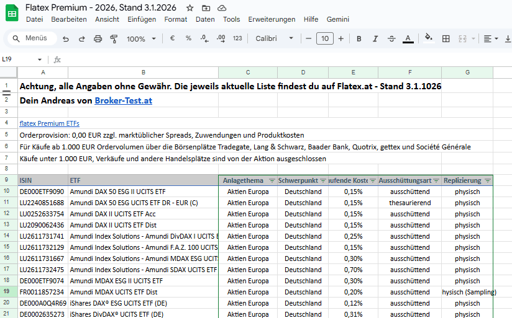Image resolution: width=512 pixels, height=318 pixels.
Task: Click the flatex Premium ETFs link
Action: click(x=49, y=123)
